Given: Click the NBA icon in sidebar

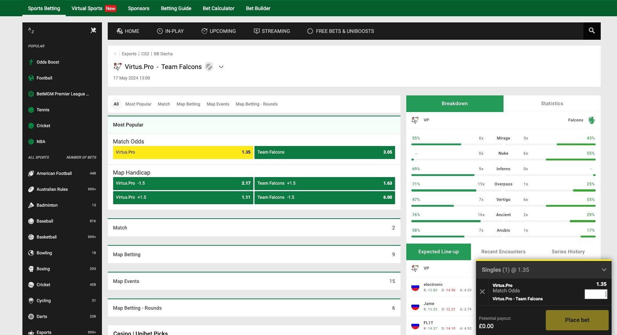Looking at the screenshot, I should tap(31, 142).
